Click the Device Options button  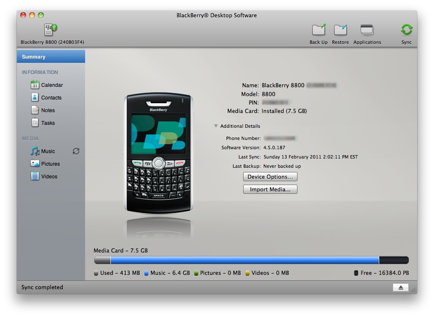(270, 177)
